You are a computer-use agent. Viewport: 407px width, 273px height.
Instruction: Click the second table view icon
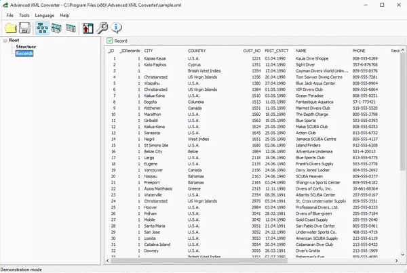(57, 28)
